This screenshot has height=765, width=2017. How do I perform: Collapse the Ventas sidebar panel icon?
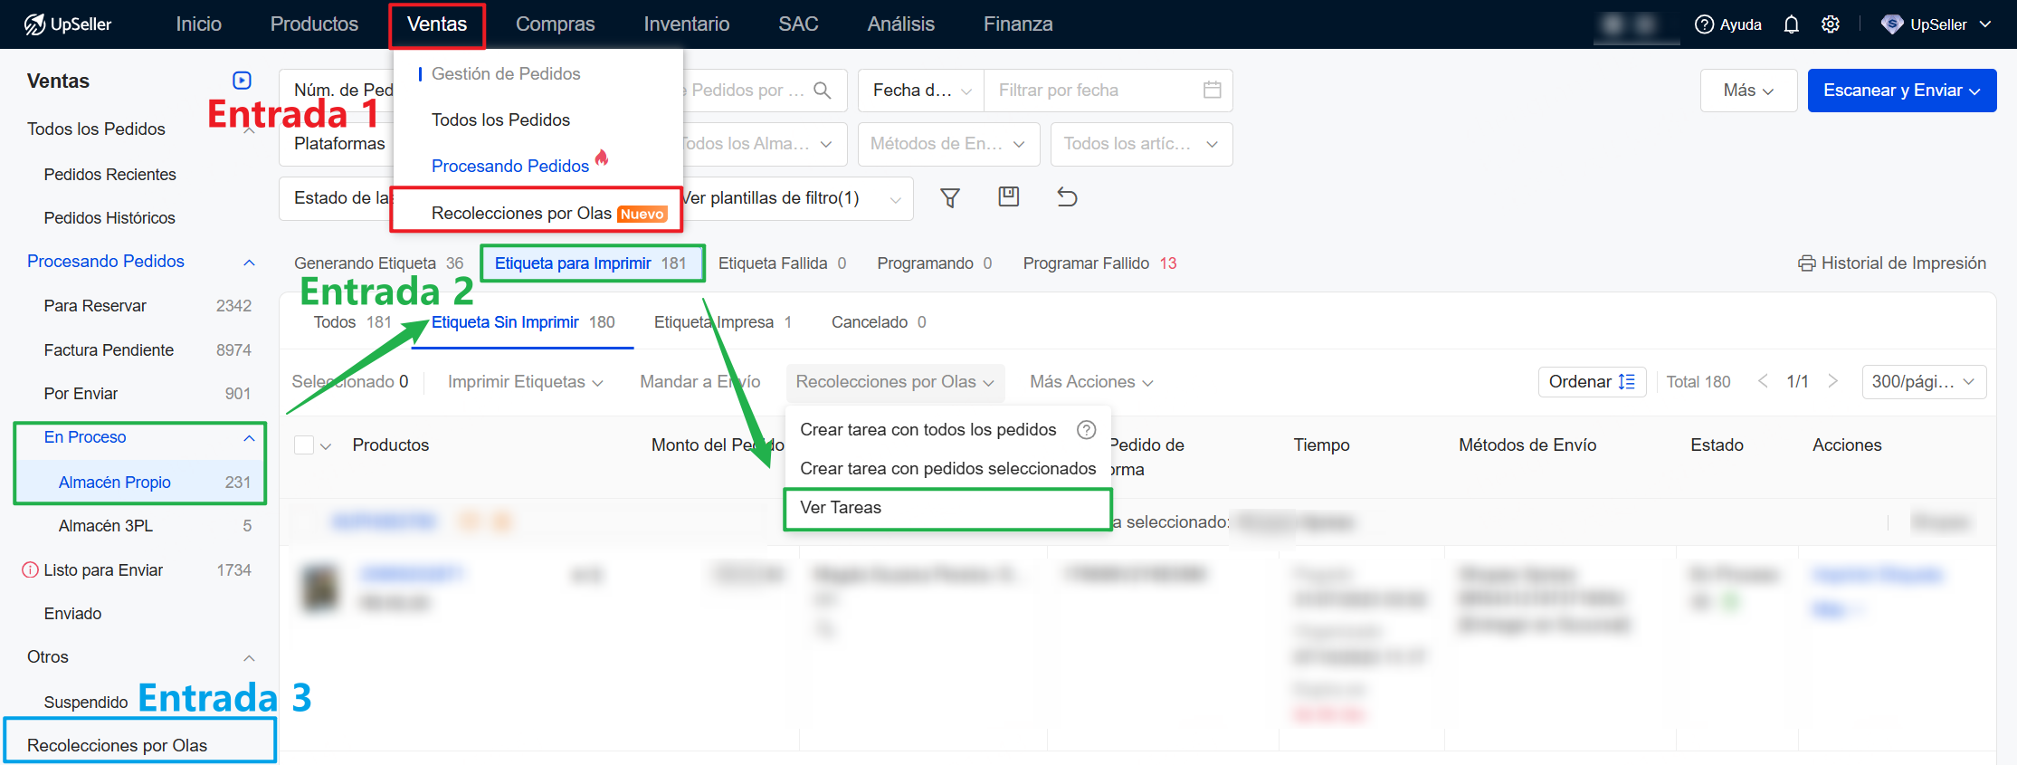pyautogui.click(x=242, y=81)
